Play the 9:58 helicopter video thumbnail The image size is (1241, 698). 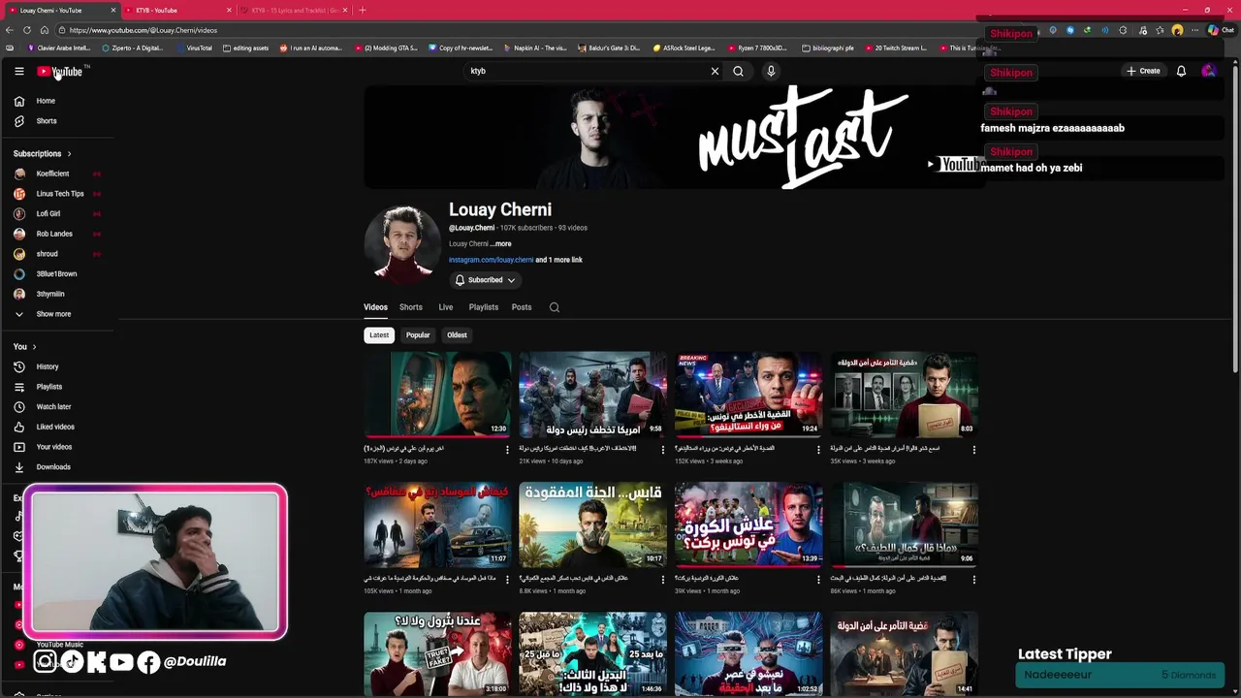[592, 395]
